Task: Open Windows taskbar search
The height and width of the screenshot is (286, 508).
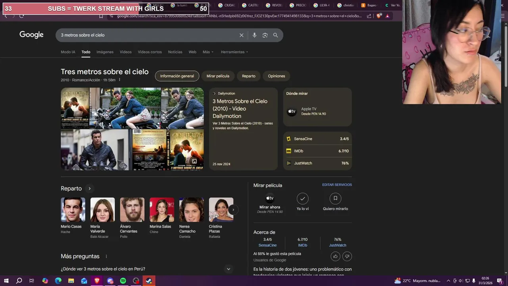Action: (x=19, y=281)
